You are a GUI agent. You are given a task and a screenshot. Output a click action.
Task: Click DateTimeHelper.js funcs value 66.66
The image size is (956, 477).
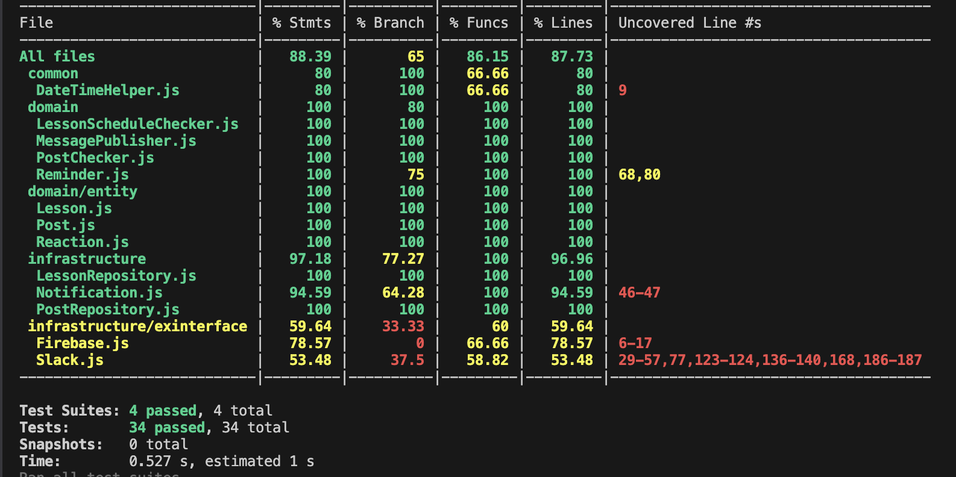488,90
